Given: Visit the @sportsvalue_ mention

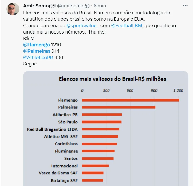Looking at the screenshot, I should [82, 26].
